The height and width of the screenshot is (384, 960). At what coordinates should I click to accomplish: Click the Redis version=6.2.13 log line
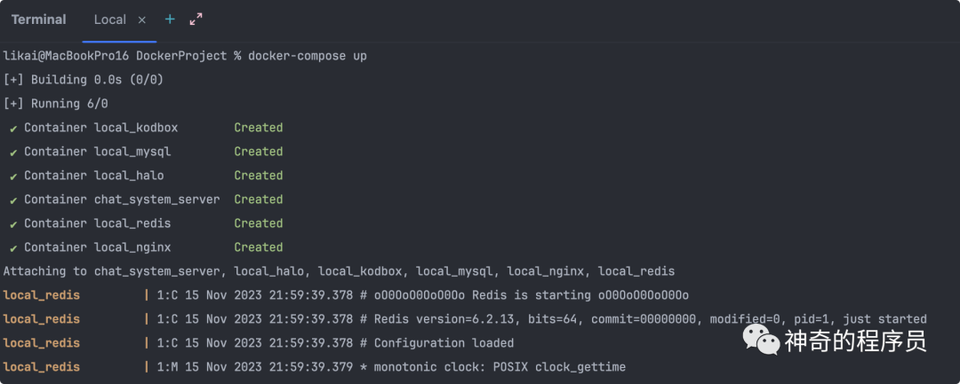(x=465, y=319)
